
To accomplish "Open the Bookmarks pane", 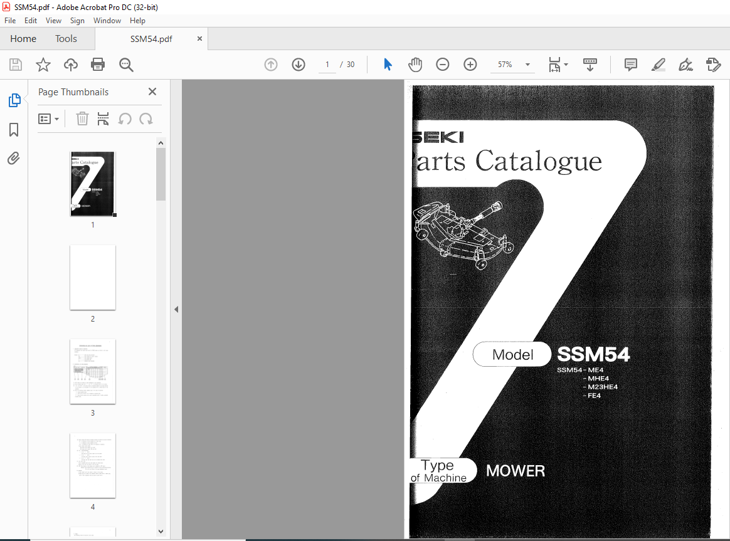I will tap(14, 130).
